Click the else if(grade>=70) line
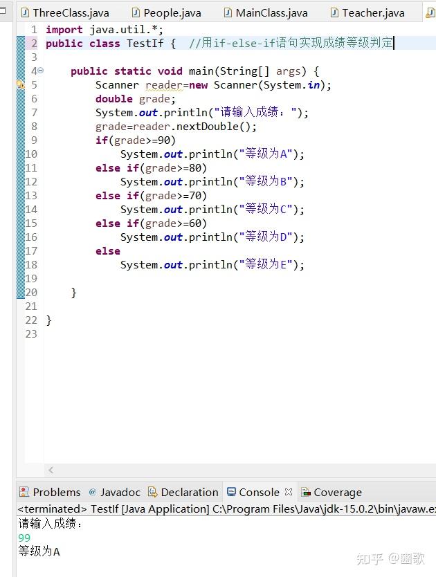436x577 pixels. click(x=151, y=195)
